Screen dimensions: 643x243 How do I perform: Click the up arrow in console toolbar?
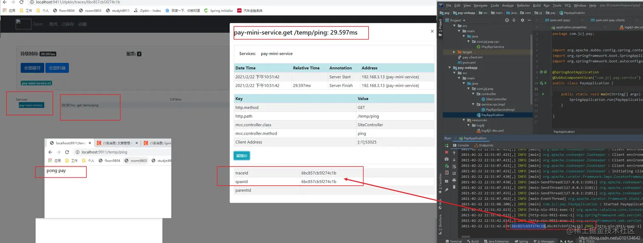[454, 153]
